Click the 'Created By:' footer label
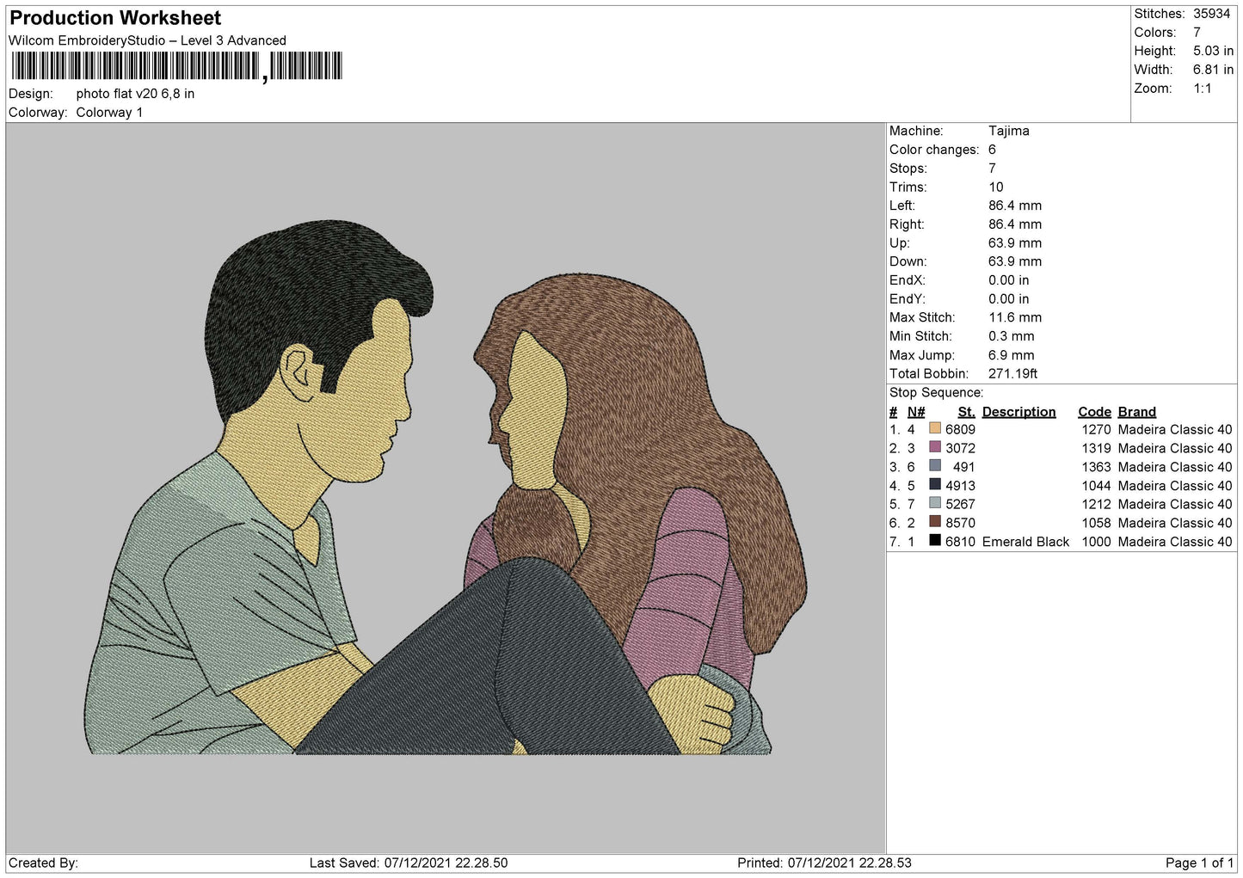 pos(43,863)
